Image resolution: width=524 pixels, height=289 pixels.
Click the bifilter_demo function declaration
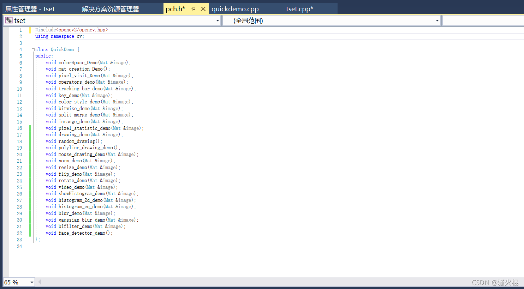86,226
